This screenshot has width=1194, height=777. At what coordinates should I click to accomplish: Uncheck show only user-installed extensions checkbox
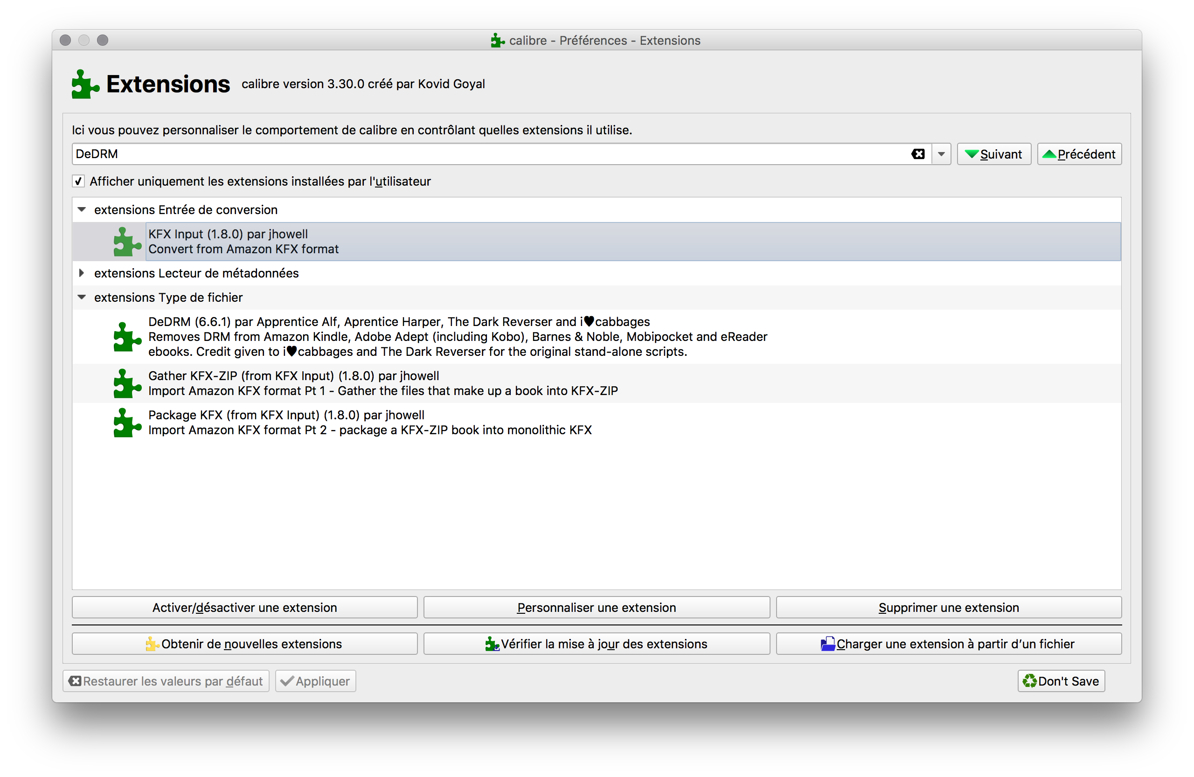[78, 181]
